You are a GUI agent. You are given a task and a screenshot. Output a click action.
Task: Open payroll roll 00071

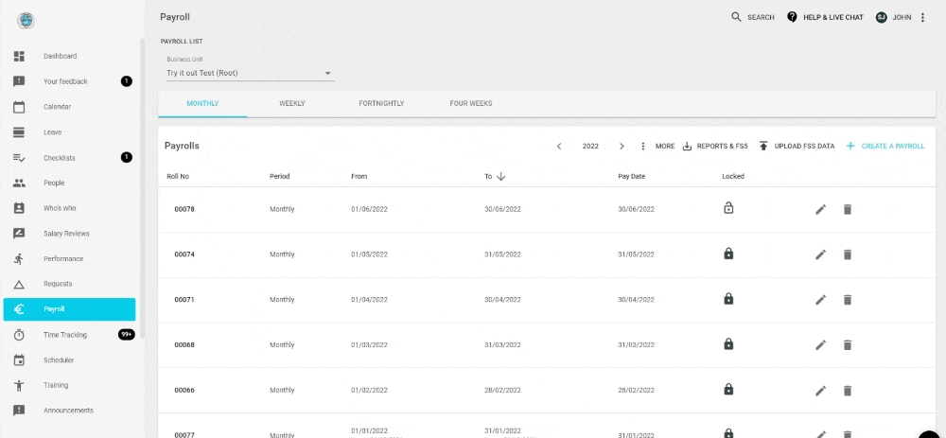[x=184, y=300]
